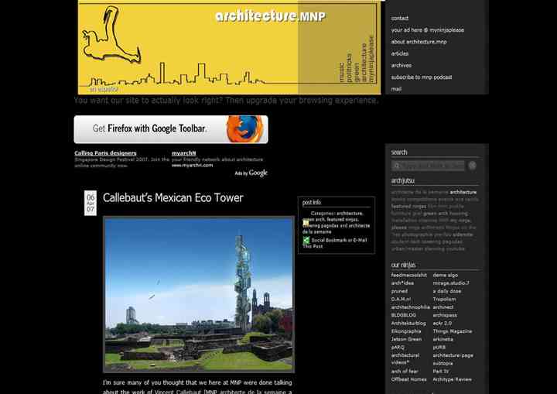Open 'BLDGBLOG' blog link
557x394 pixels.
point(403,315)
